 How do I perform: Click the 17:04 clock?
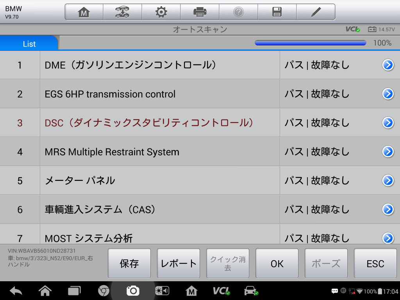coord(391,291)
